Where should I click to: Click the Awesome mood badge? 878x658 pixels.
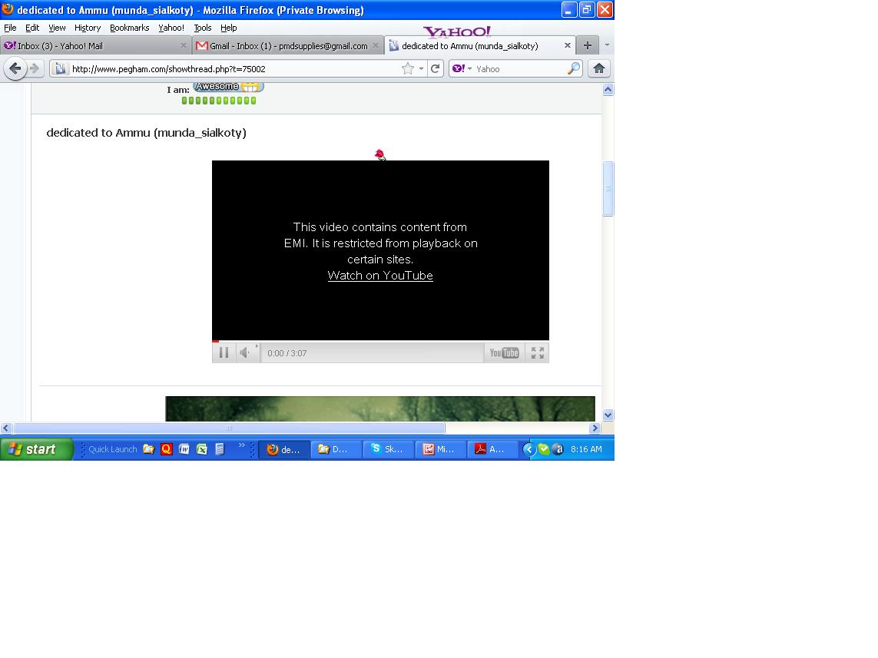(228, 87)
